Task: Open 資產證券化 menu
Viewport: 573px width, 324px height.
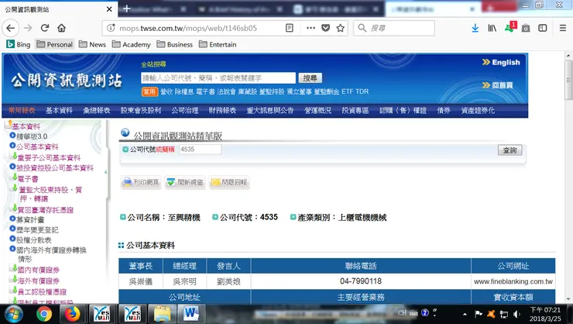Action: pos(478,110)
